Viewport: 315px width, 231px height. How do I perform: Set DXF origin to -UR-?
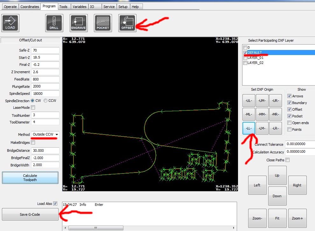(x=276, y=101)
